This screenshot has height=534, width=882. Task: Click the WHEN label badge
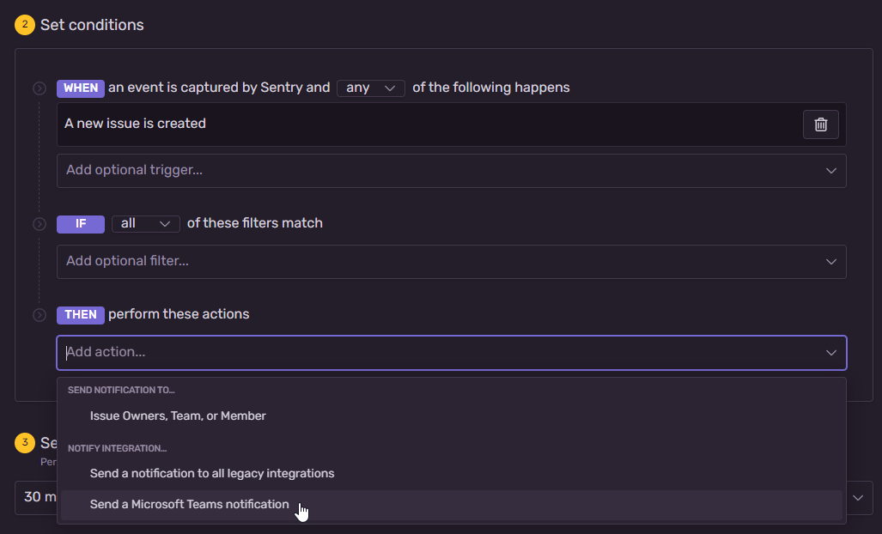[x=81, y=88]
